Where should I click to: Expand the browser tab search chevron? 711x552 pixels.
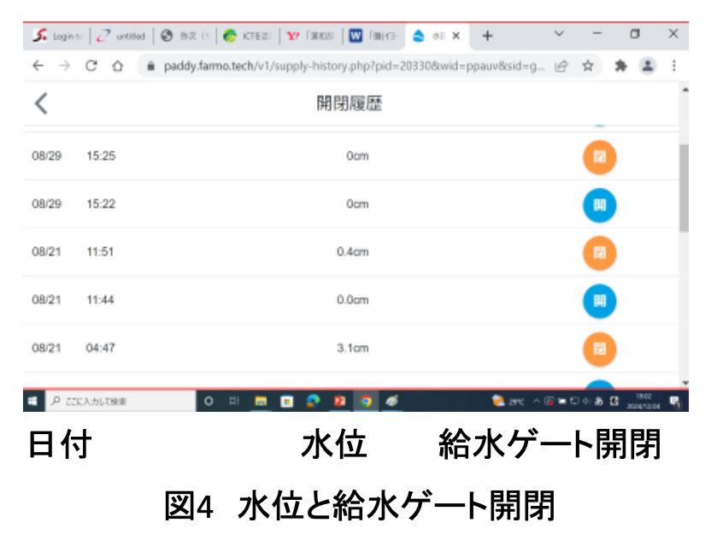(x=559, y=35)
